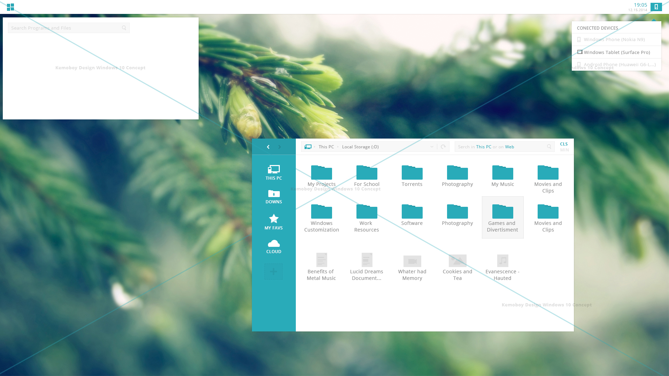Select the MY FAVS star icon

pos(274,219)
